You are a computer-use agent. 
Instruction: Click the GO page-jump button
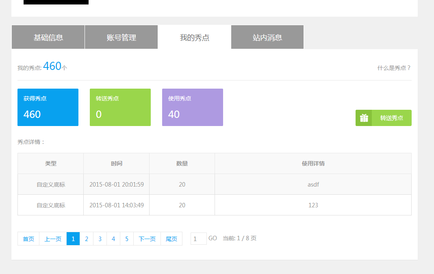(x=213, y=238)
